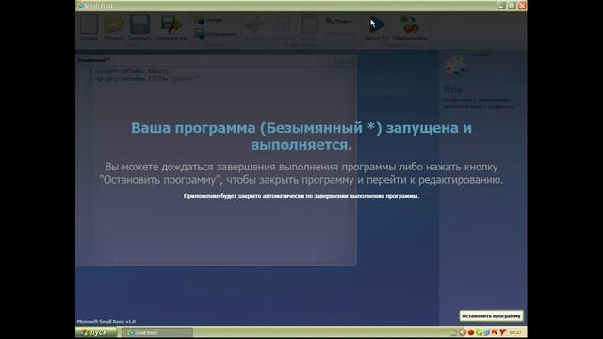603x339 pixels.
Task: Click the dimmed scissors Cut icon
Action: click(x=254, y=24)
